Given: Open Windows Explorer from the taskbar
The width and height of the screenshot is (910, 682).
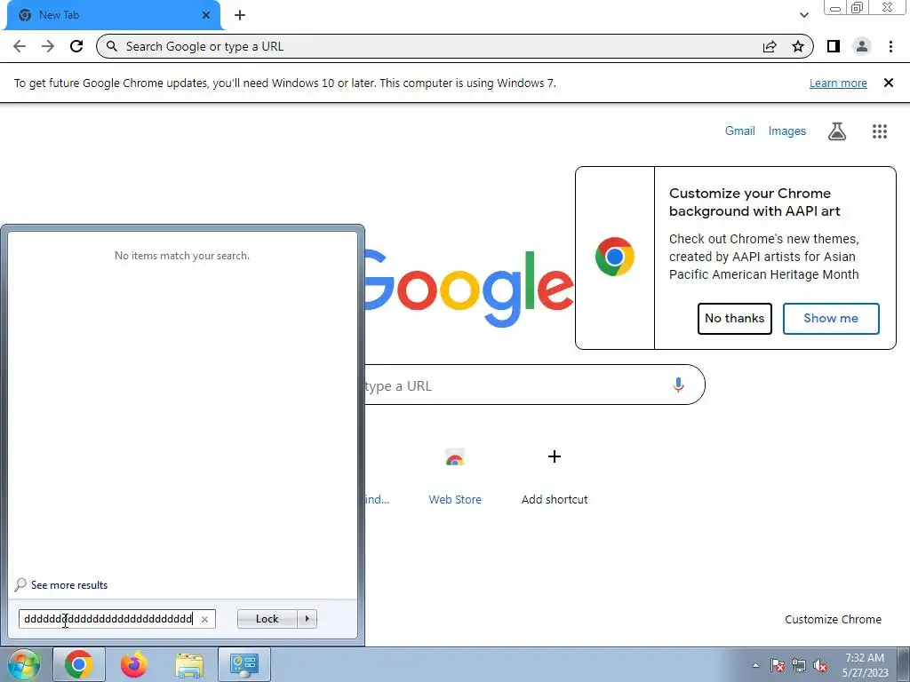Looking at the screenshot, I should tap(189, 666).
